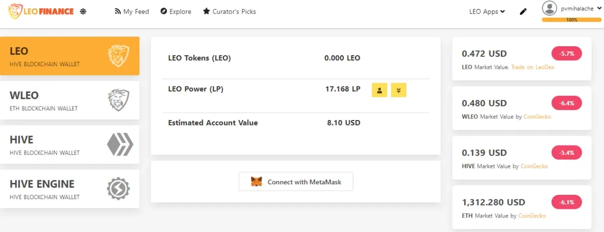Image resolution: width=604 pixels, height=232 pixels.
Task: Follow the Trade on LeoDex link
Action: click(533, 67)
